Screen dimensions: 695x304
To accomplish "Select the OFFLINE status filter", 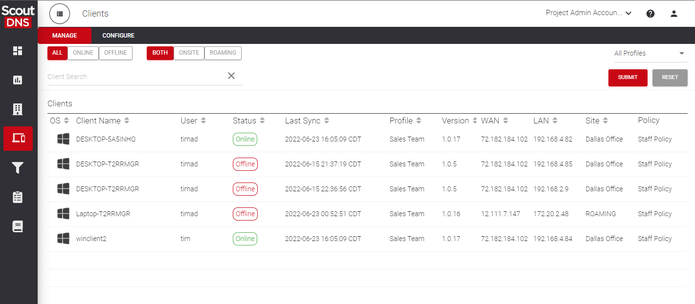I will [115, 53].
